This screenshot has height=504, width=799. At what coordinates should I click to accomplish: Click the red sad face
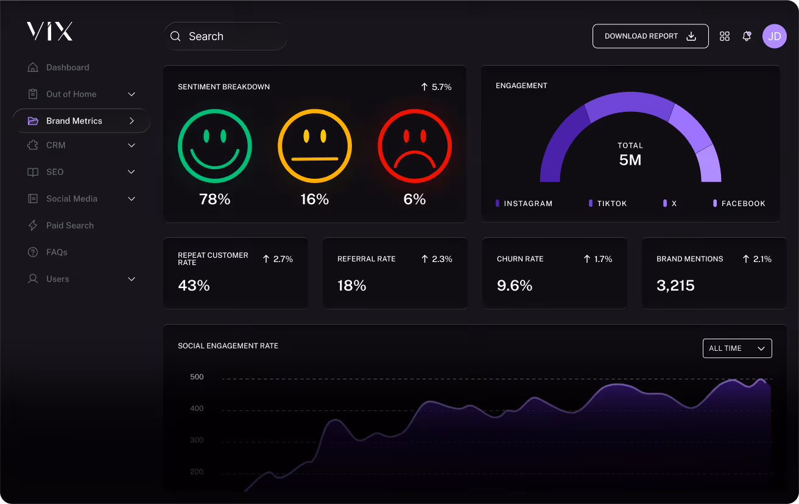point(415,147)
